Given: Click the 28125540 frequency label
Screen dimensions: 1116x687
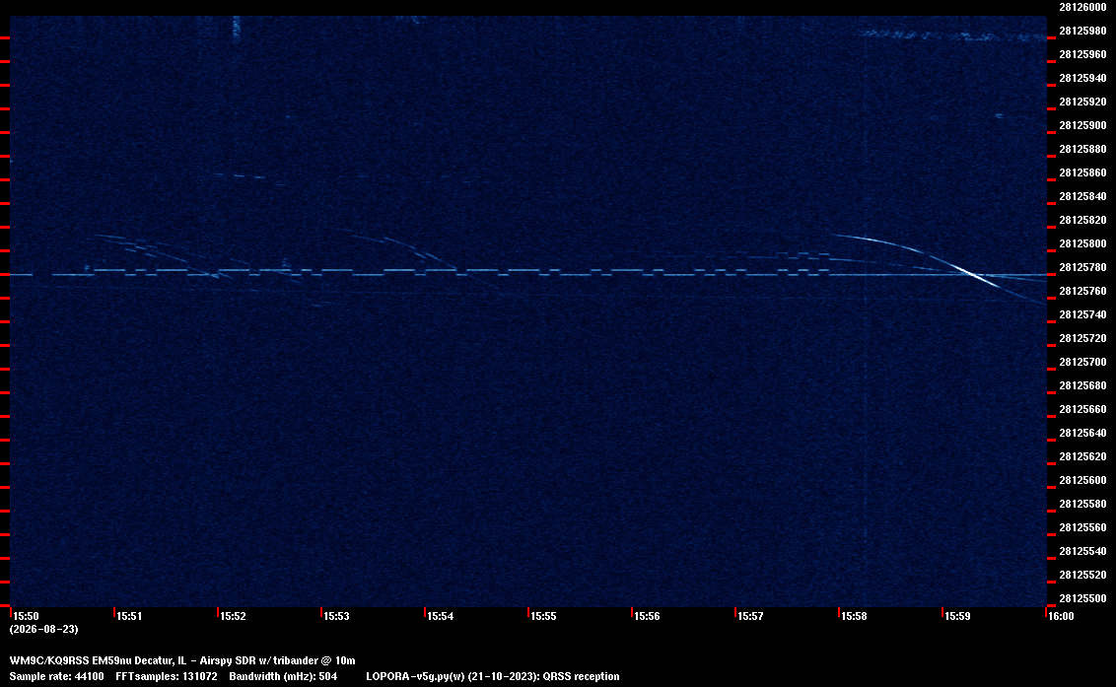Looking at the screenshot, I should pyautogui.click(x=1082, y=550).
